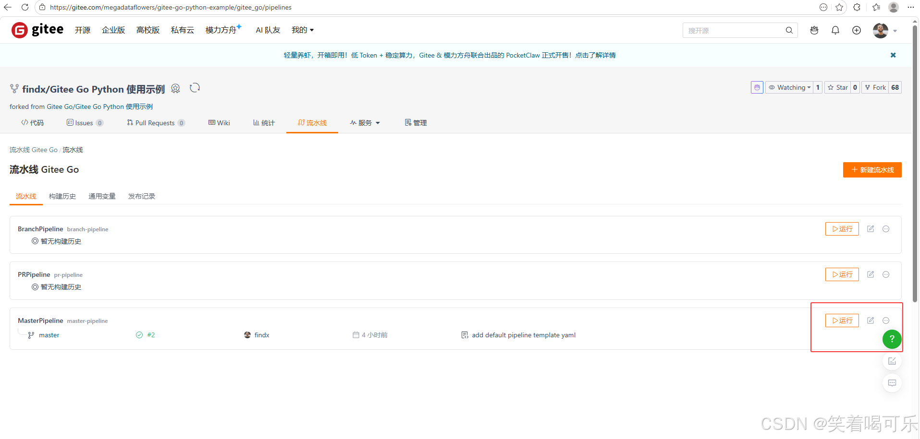The width and height of the screenshot is (920, 439).
Task: Go back with browser back arrow
Action: point(8,7)
